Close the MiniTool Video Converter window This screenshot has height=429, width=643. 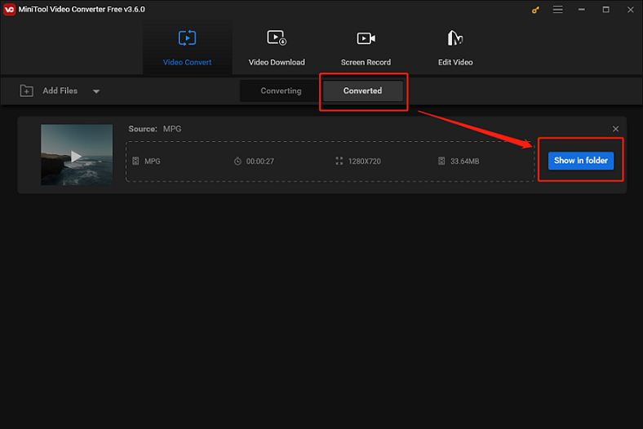(630, 10)
